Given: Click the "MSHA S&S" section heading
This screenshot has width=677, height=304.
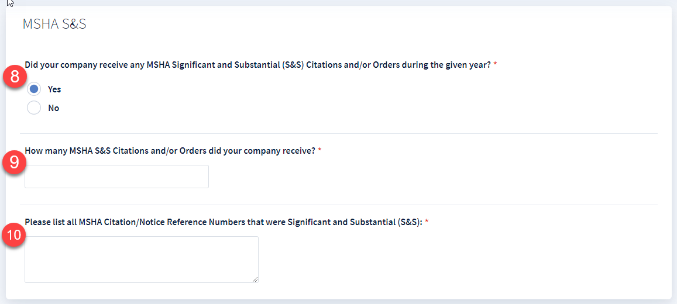Looking at the screenshot, I should (54, 25).
